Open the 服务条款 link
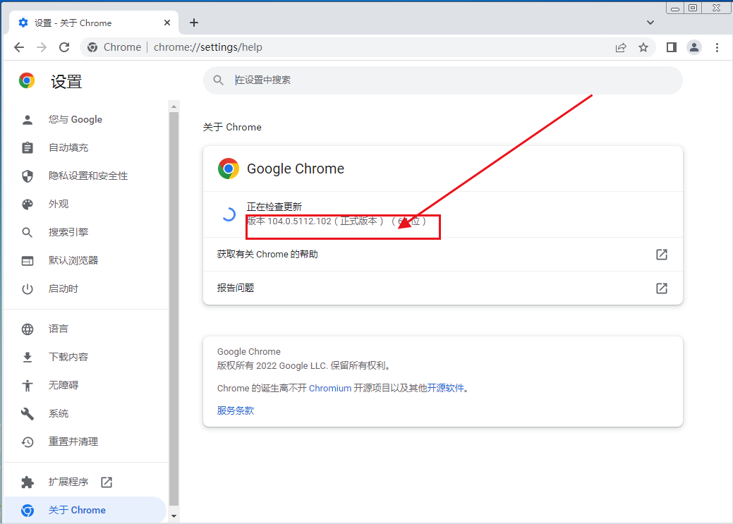Viewport: 733px width, 524px height. 236,410
